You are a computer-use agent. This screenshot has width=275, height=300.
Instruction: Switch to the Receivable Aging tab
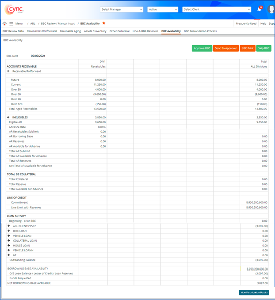pyautogui.click(x=71, y=31)
